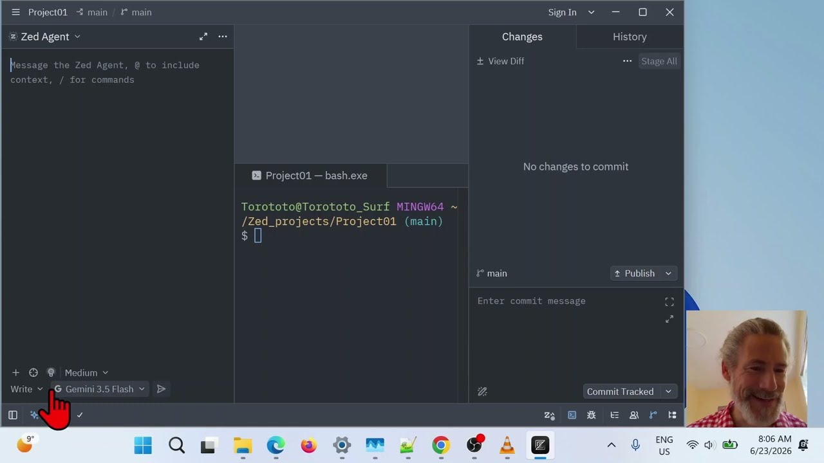The width and height of the screenshot is (824, 463).
Task: Click the Zed edit prediction status icon
Action: click(549, 415)
